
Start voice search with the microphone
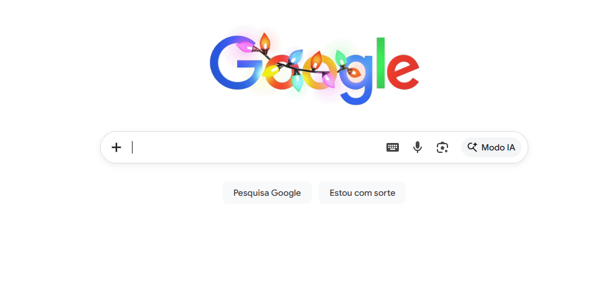pos(418,147)
